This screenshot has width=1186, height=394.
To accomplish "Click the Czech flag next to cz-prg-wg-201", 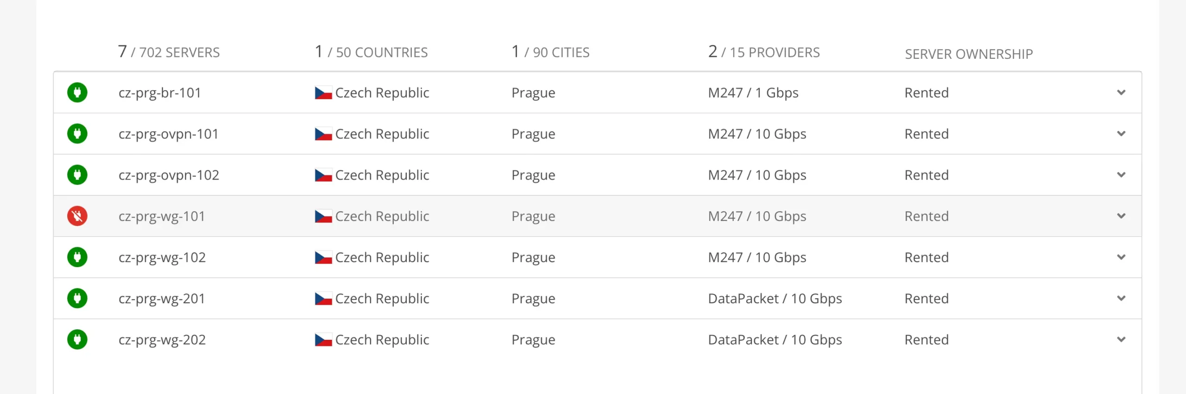I will pyautogui.click(x=323, y=298).
